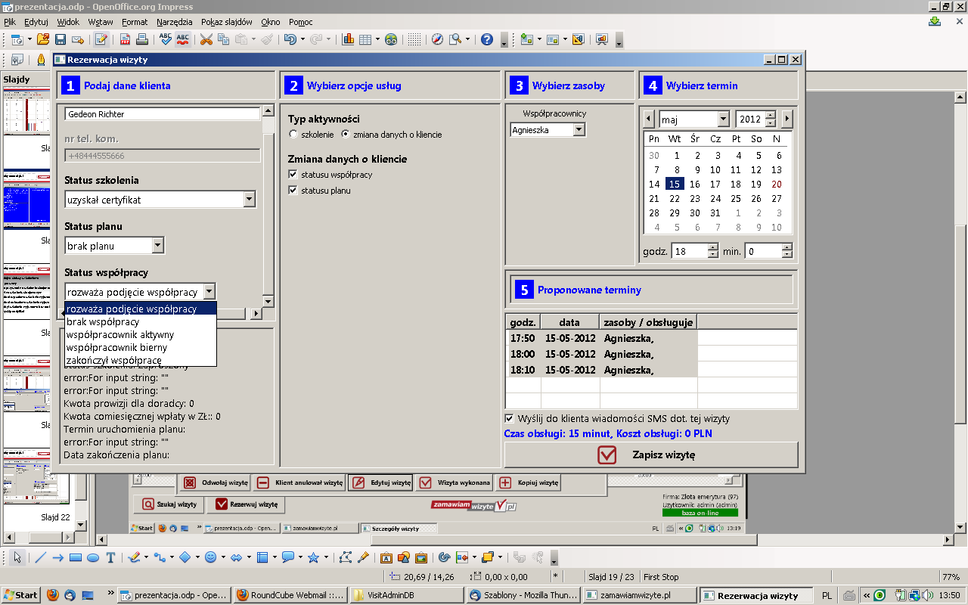Open the month 'maj' dropdown
This screenshot has height=605, width=968.
tap(723, 119)
